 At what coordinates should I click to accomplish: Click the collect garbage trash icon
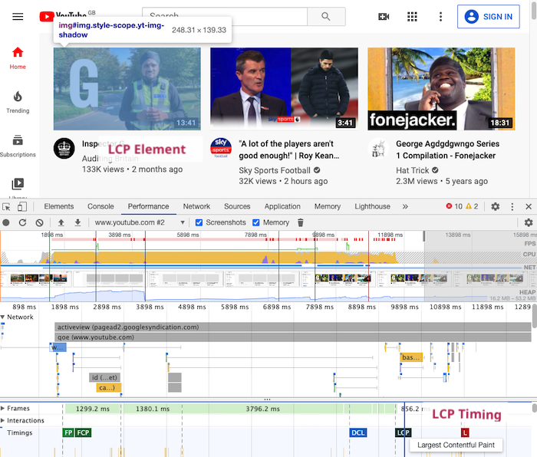(301, 222)
